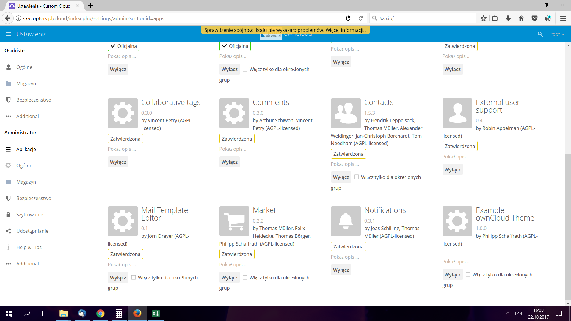Disable the Comments app with Wyłącz

click(230, 162)
